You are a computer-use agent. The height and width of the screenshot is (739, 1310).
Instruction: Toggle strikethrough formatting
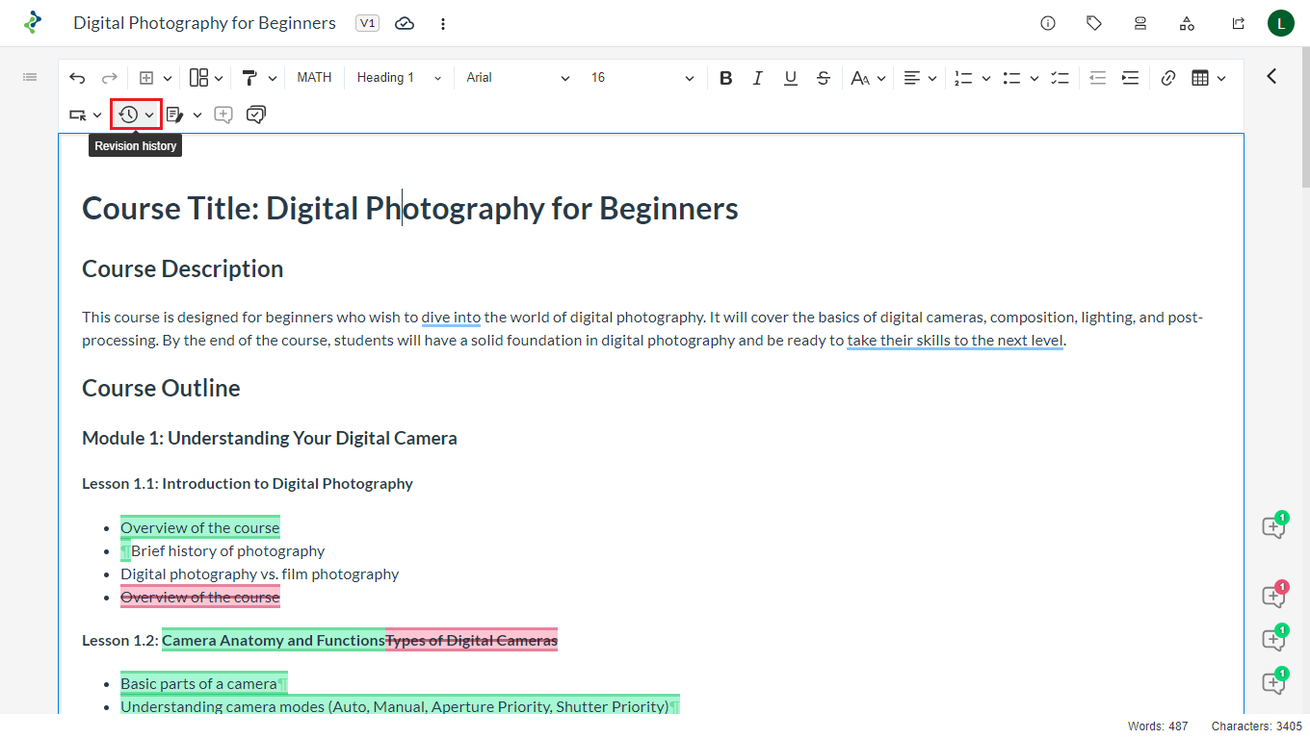[823, 78]
